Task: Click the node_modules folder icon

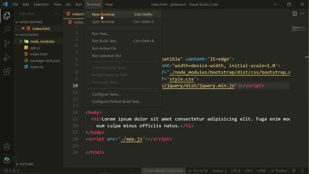Action: coord(26,41)
